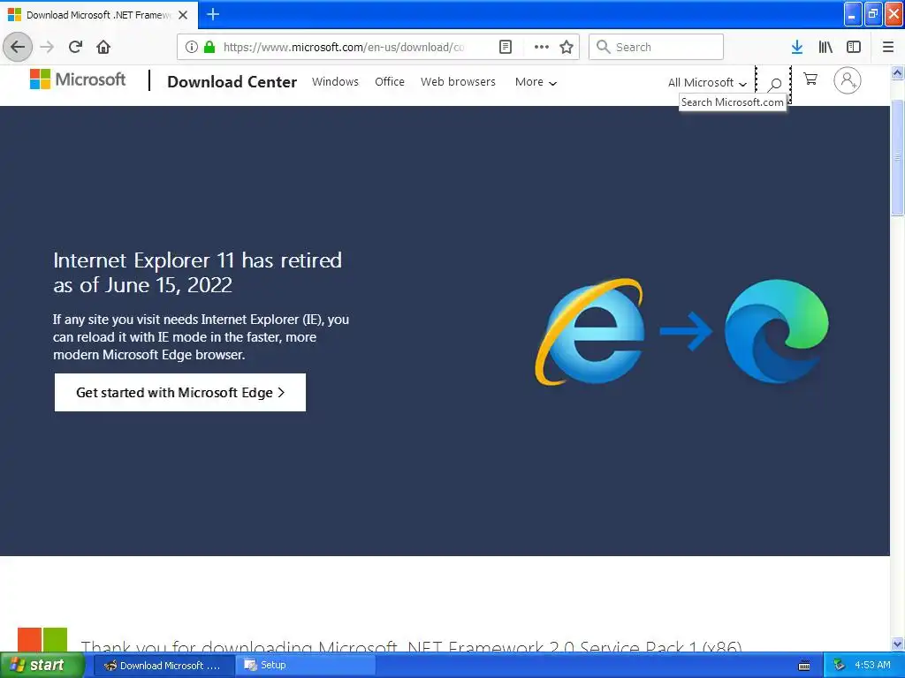Toggle reader view in address bar
Viewport: 905px width, 678px height.
pos(505,47)
